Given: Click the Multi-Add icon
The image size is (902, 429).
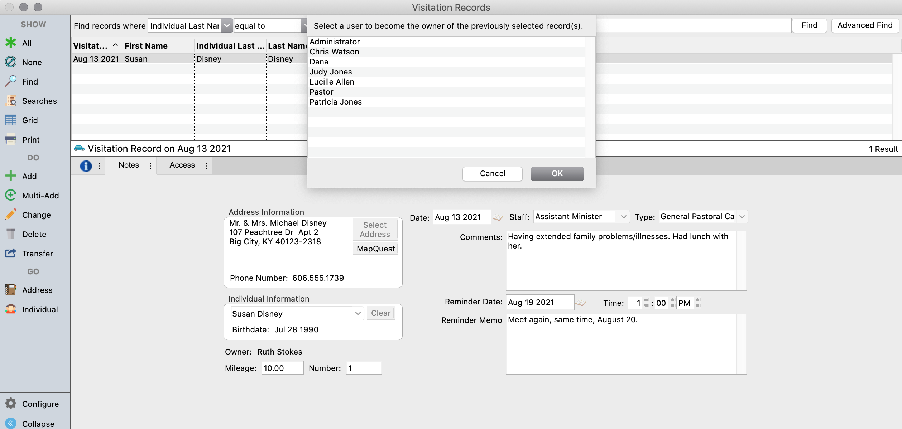Looking at the screenshot, I should 11,195.
